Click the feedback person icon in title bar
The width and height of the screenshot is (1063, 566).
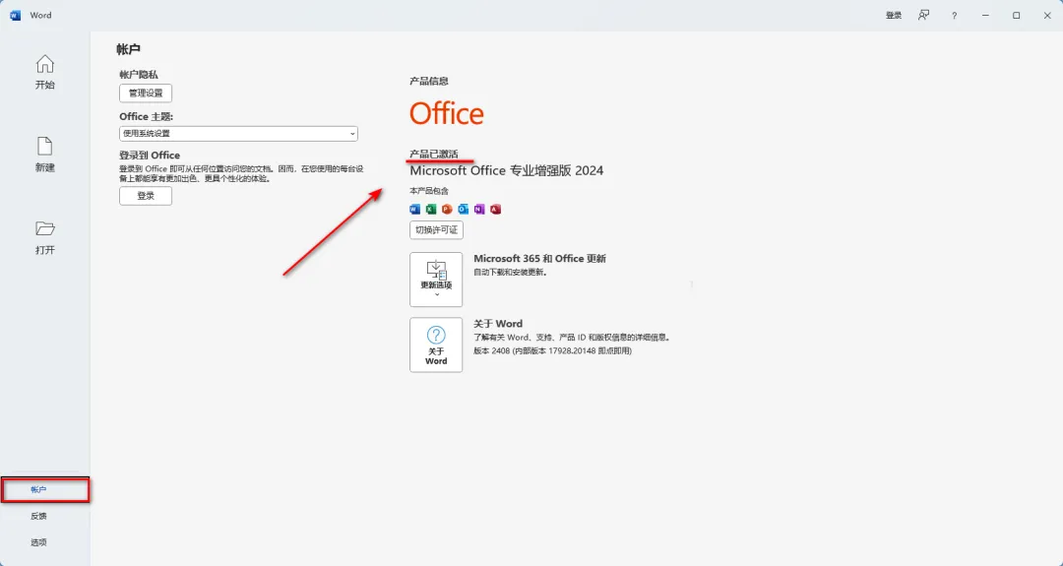tap(923, 15)
